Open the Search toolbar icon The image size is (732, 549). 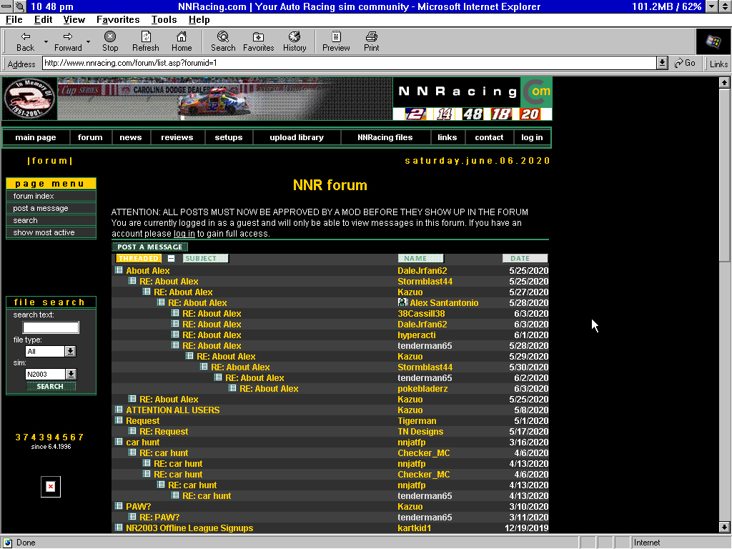point(223,41)
